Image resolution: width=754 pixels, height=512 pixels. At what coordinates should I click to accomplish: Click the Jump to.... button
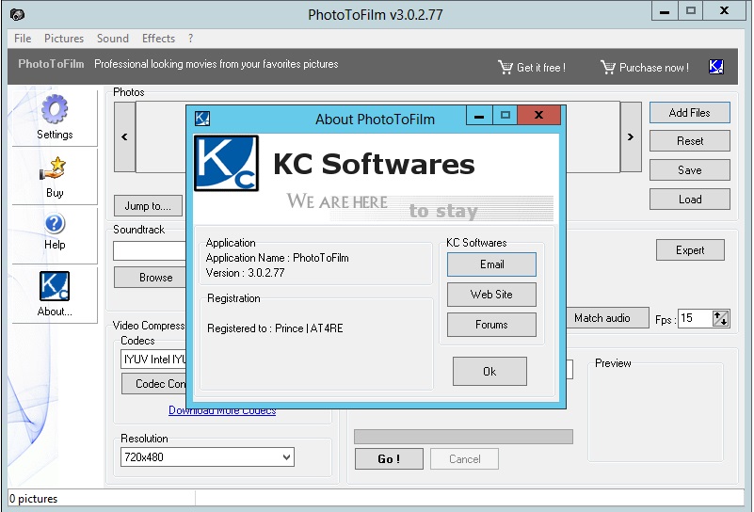pyautogui.click(x=148, y=206)
